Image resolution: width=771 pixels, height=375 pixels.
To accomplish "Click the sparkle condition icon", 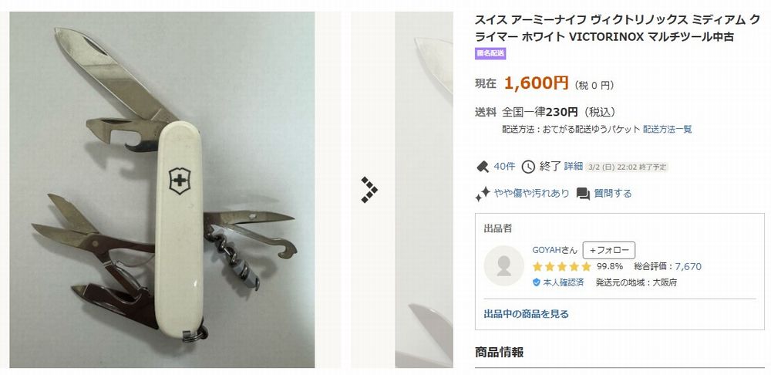I will 483,194.
